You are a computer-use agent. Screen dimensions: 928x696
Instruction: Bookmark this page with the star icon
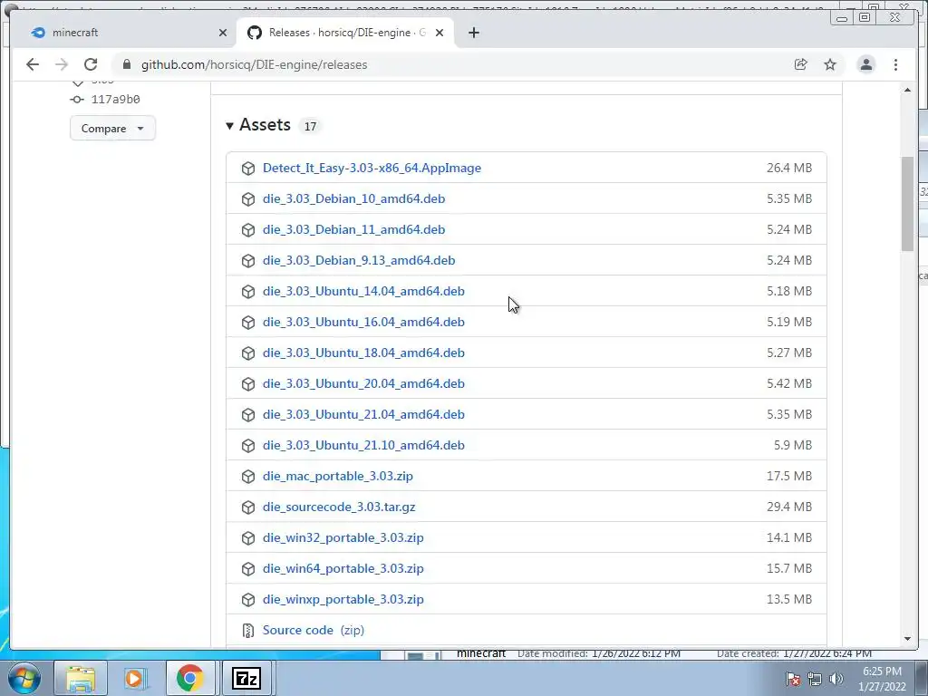click(x=830, y=64)
